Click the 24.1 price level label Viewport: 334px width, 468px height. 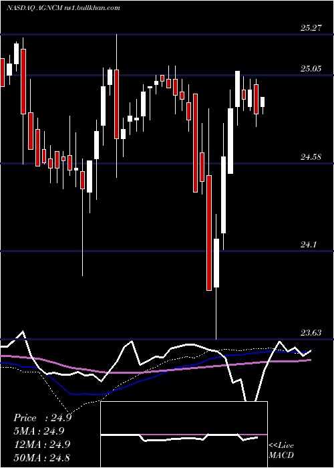[309, 245]
